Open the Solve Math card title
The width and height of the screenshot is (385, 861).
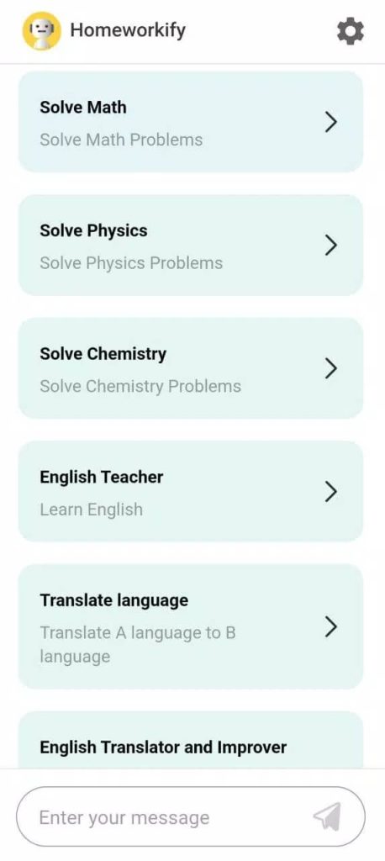pos(83,107)
